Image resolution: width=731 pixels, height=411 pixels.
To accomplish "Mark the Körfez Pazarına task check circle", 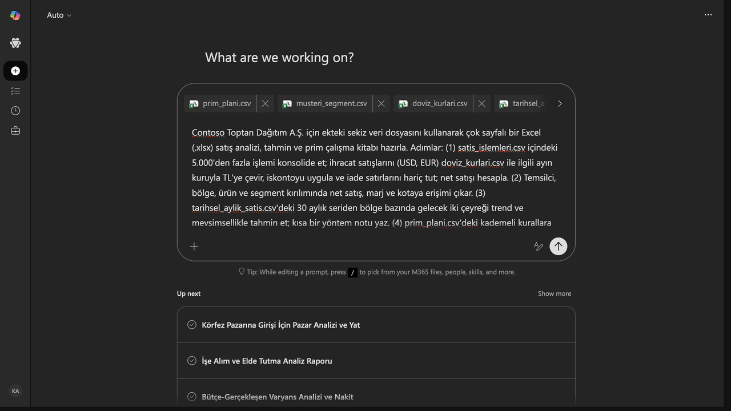I will (192, 325).
